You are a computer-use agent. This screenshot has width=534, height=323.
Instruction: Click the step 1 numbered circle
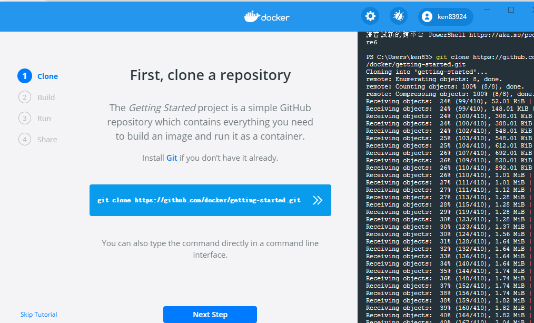point(25,76)
